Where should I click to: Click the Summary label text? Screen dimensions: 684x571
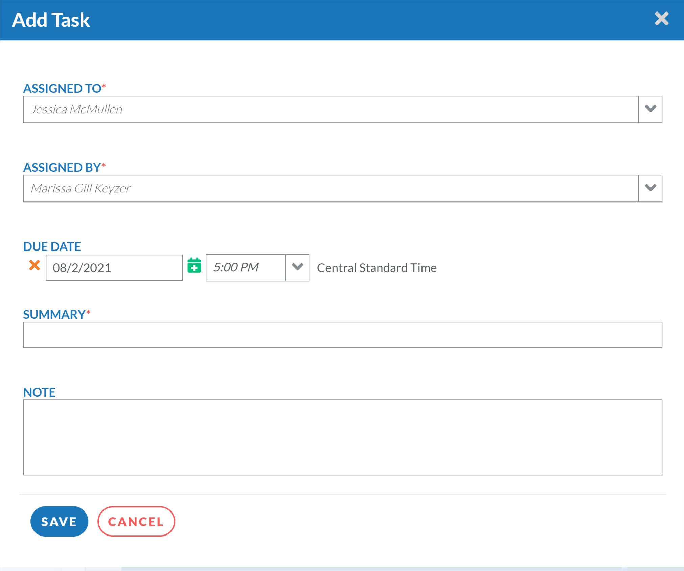(54, 314)
